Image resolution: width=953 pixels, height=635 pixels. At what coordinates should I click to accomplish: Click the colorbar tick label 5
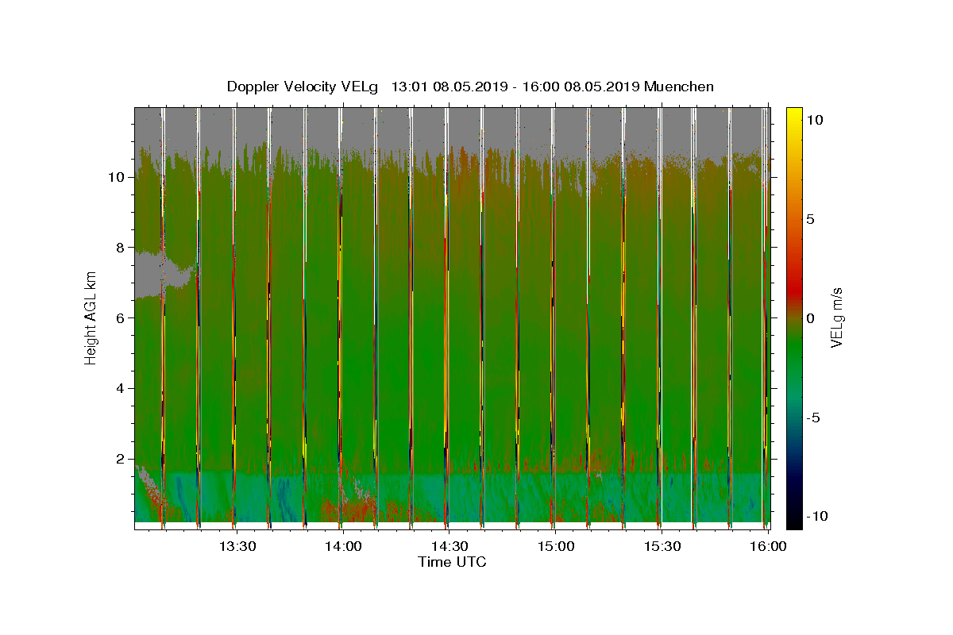[811, 219]
